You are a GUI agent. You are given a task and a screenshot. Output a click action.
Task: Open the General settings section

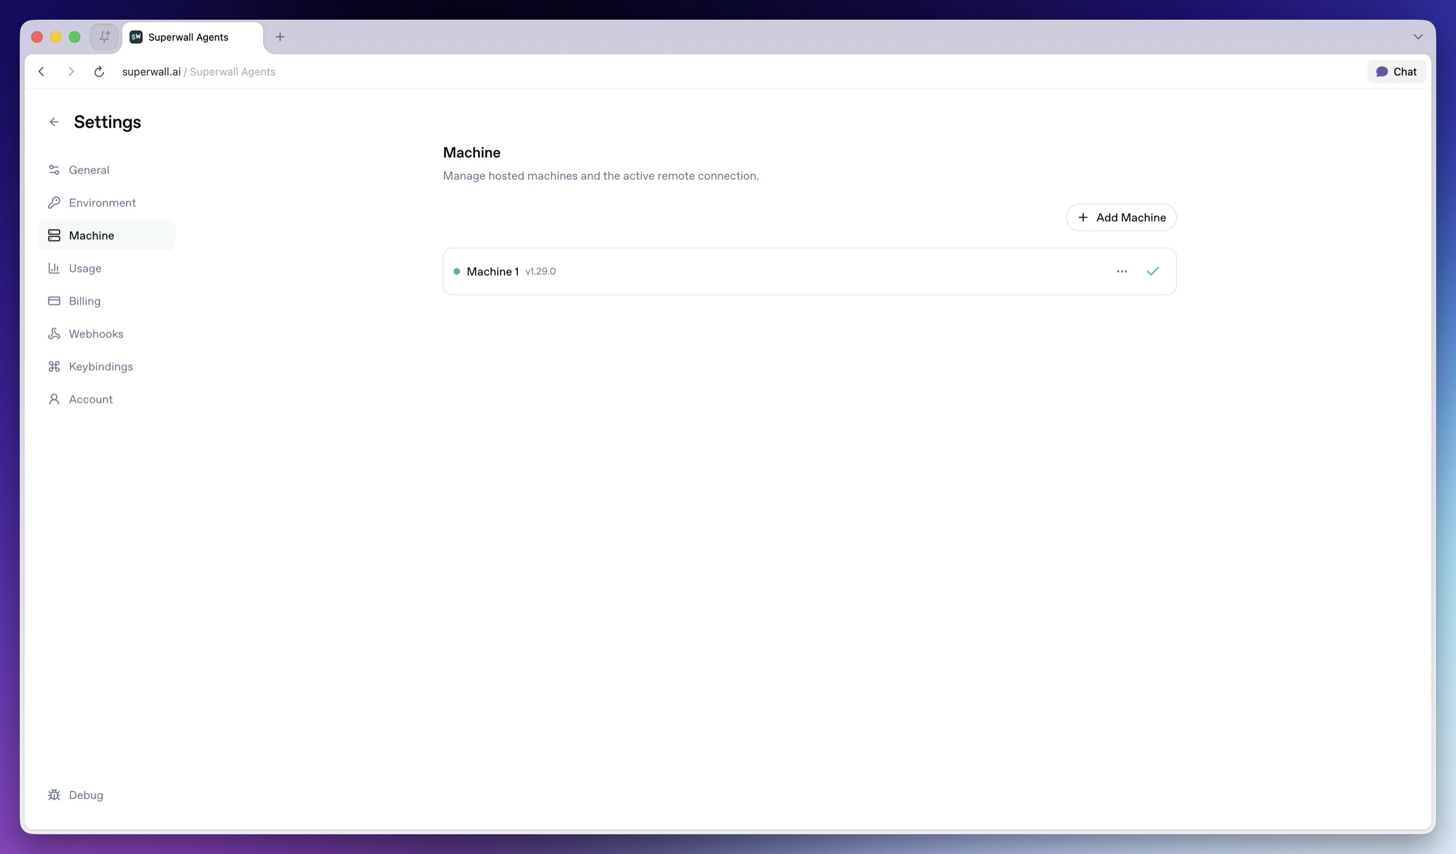tap(106, 170)
